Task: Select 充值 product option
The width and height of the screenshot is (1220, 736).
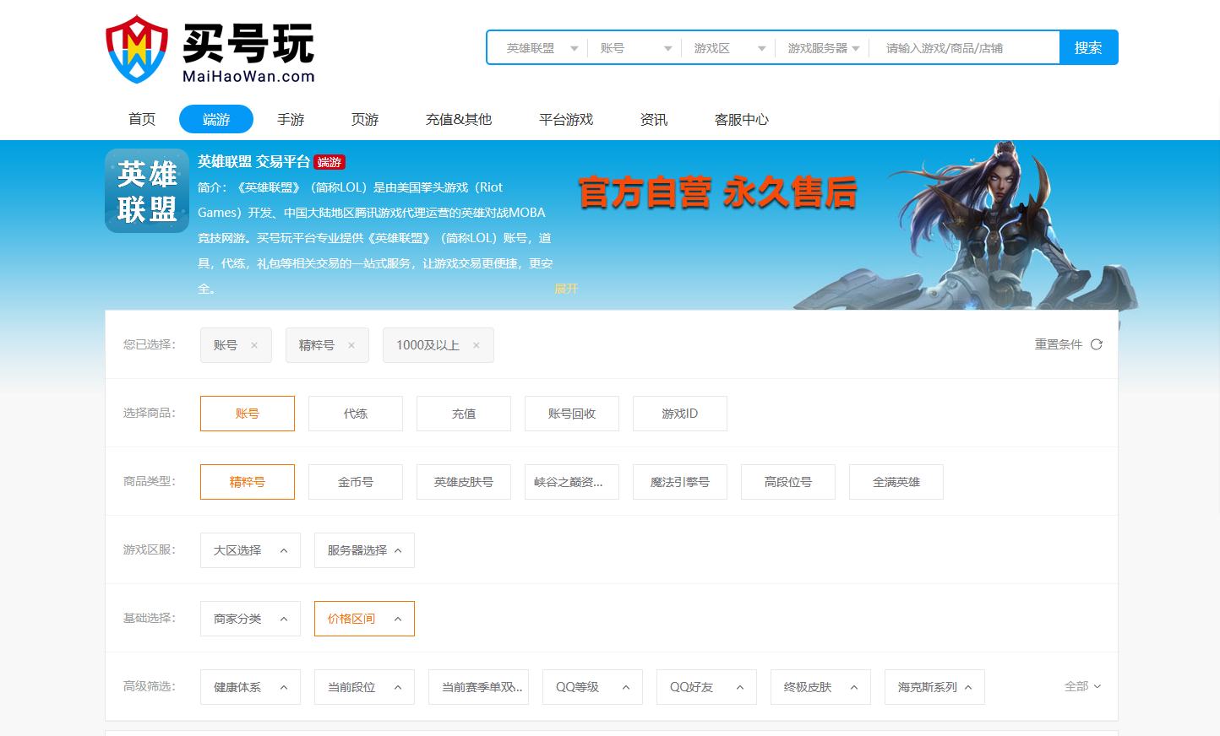Action: point(464,414)
